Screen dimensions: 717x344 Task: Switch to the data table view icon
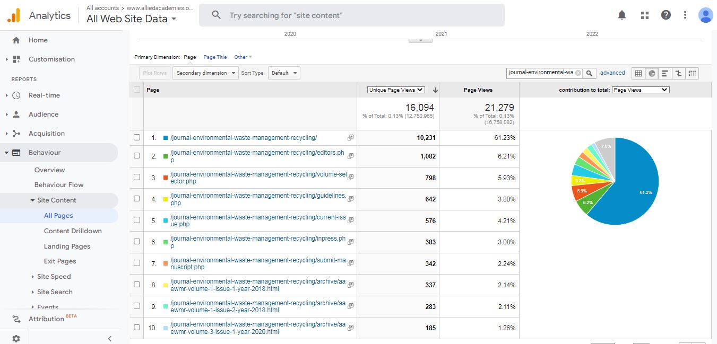[638, 73]
